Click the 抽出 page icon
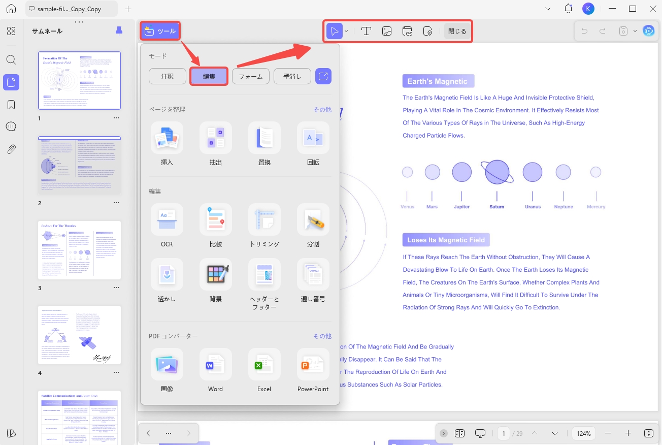 216,138
